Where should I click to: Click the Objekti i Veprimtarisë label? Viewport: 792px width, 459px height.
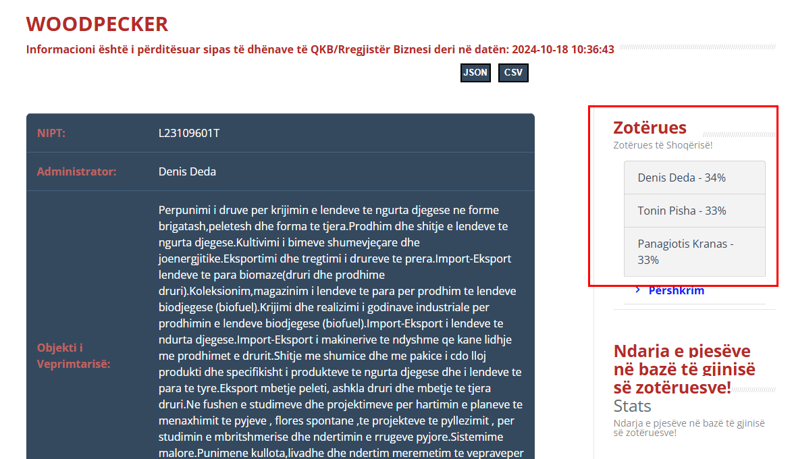74,356
